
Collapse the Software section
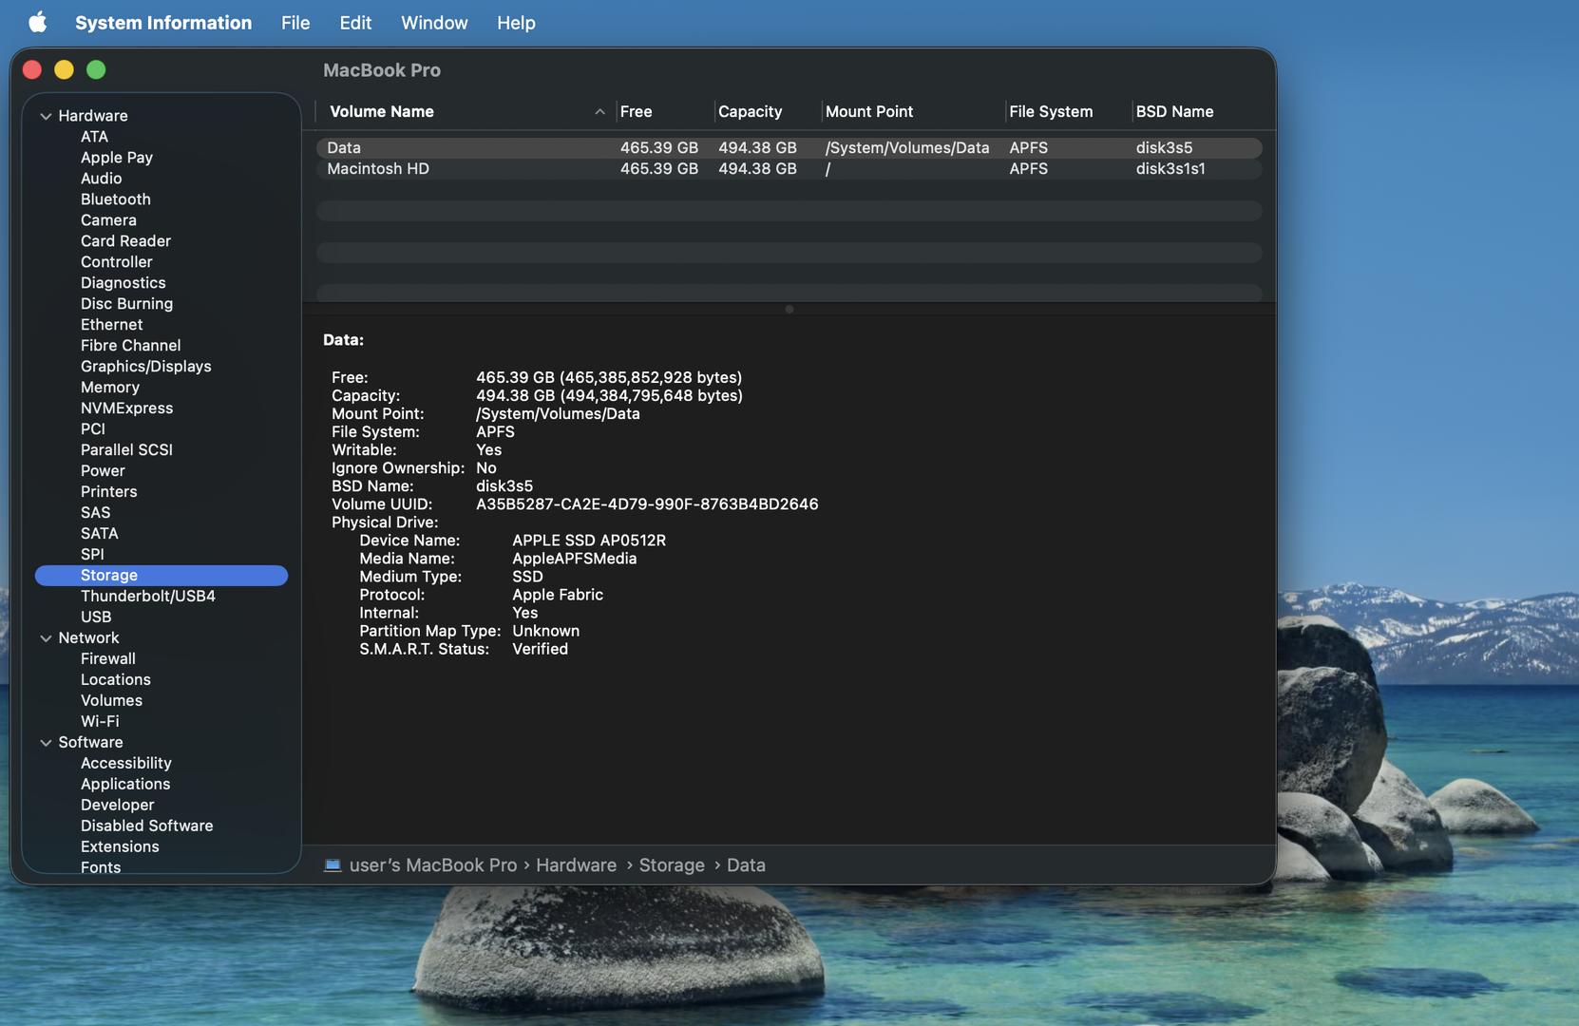tap(46, 743)
